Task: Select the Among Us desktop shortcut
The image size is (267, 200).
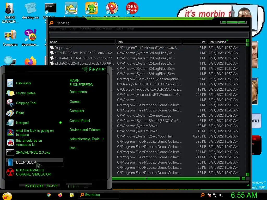Action: tap(71, 10)
